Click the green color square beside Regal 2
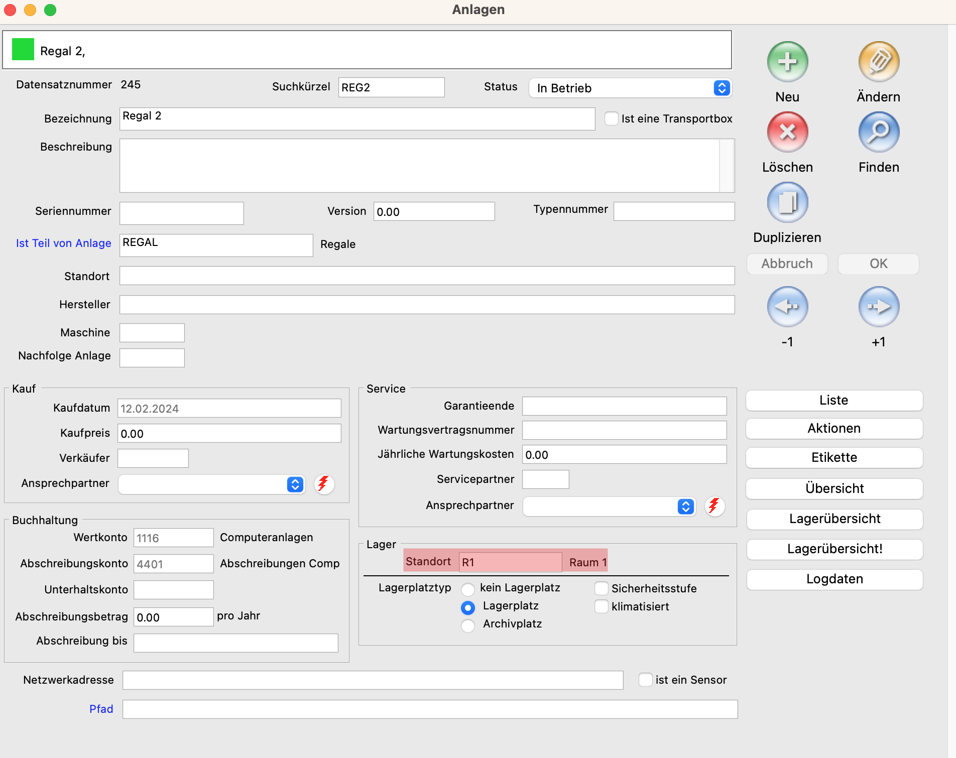The height and width of the screenshot is (758, 956). 23,50
